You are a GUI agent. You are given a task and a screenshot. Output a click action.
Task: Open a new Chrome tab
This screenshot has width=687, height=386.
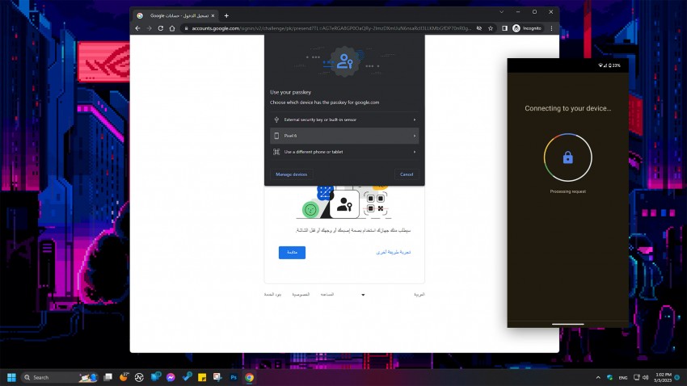226,16
